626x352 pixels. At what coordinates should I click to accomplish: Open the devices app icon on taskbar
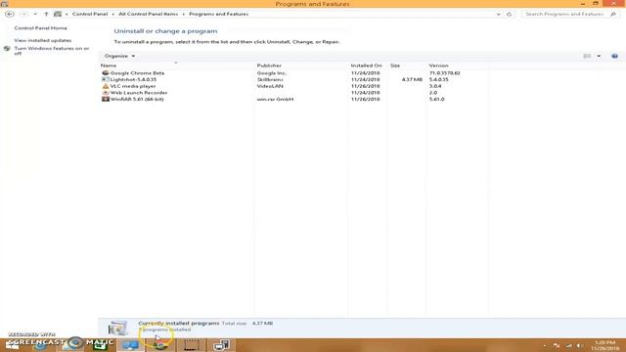click(222, 345)
